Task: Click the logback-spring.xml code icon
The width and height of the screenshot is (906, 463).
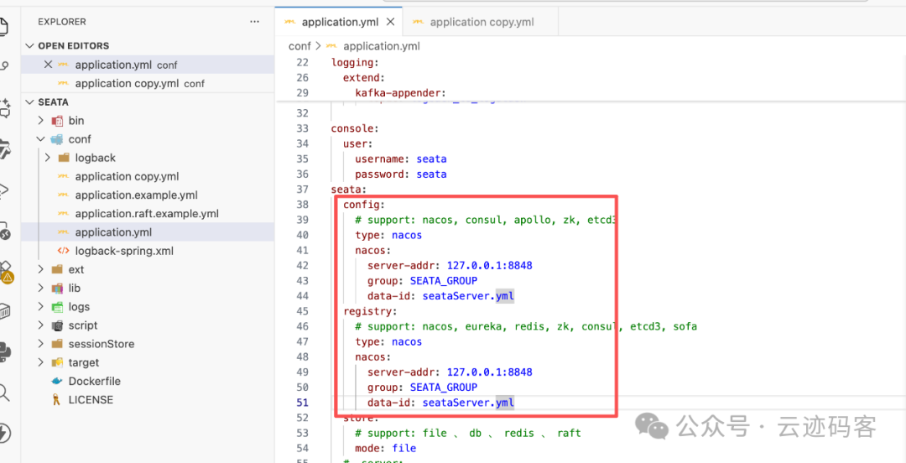Action: point(64,251)
